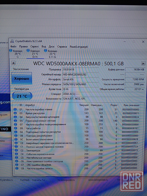Screen dimensions: 147x196
Task: Click status dot for 0A Повторные попытки раскрутки
Action: tap(16, 132)
